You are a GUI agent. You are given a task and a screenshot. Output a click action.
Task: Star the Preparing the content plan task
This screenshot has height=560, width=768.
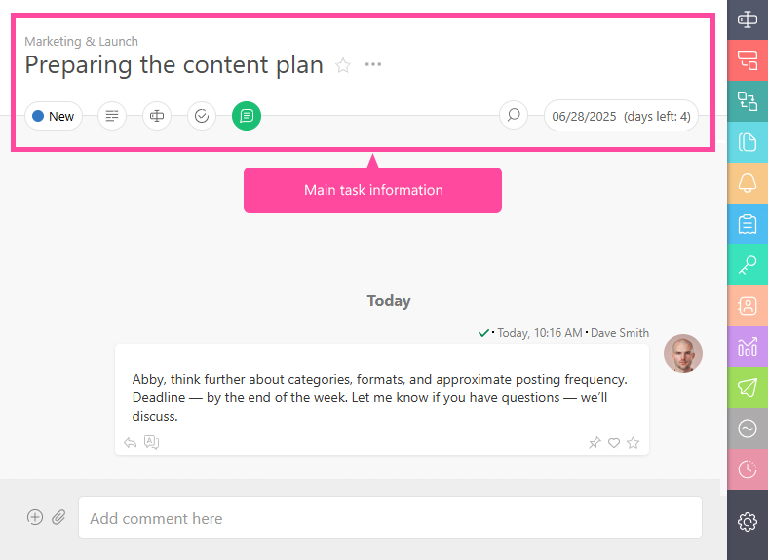coord(343,65)
